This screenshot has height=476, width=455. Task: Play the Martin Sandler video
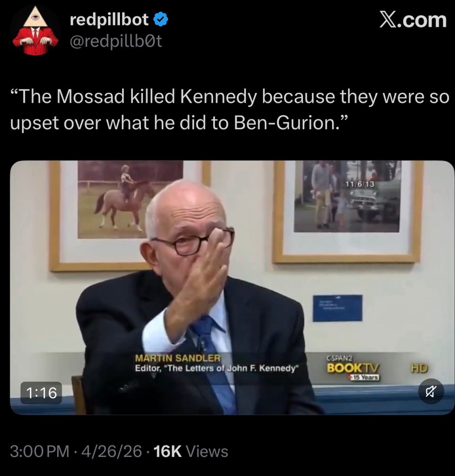click(232, 288)
